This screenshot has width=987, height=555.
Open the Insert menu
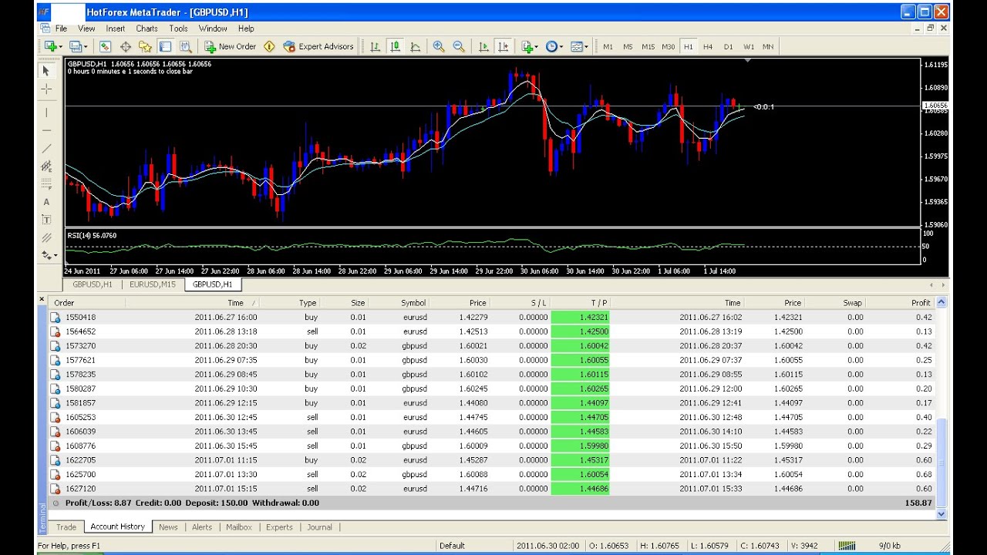click(116, 29)
